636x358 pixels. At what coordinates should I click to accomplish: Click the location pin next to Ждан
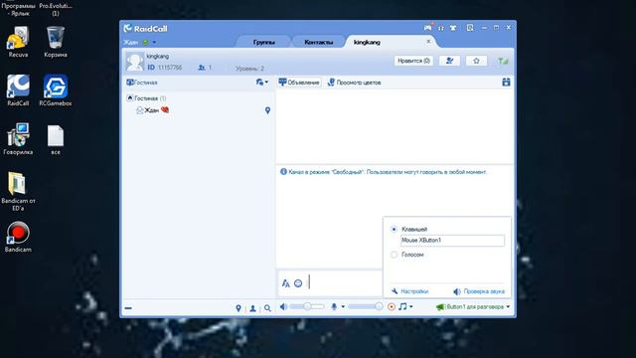[x=267, y=110]
